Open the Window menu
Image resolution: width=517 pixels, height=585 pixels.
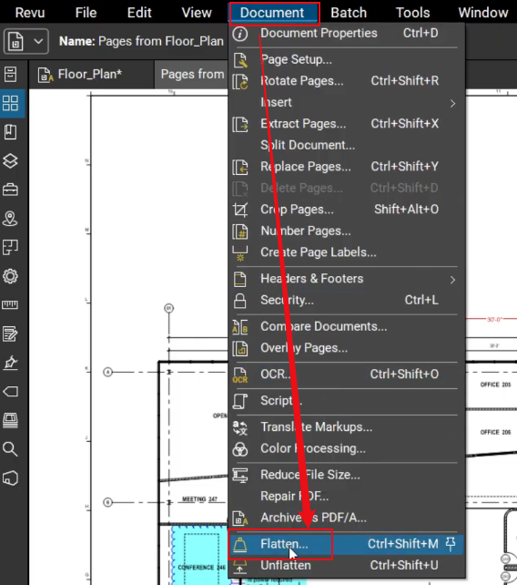(x=483, y=13)
